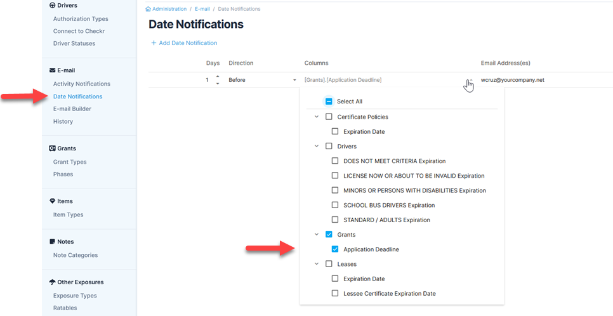Click the Grants section icon in sidebar
The width and height of the screenshot is (613, 316).
52,148
